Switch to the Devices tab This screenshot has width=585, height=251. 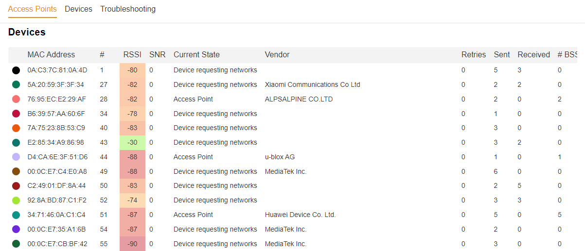pos(78,9)
